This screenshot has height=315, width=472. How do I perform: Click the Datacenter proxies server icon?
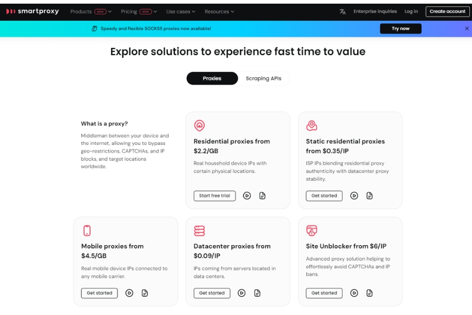point(199,230)
